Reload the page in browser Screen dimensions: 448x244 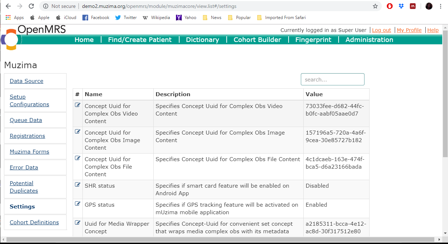31,6
